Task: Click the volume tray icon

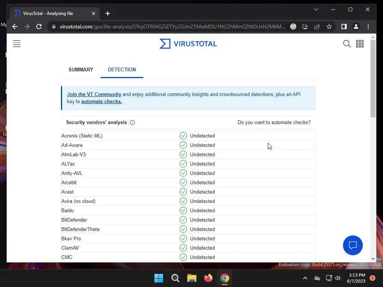Action: [338, 278]
